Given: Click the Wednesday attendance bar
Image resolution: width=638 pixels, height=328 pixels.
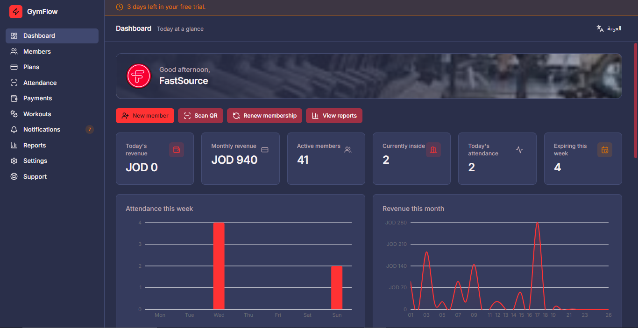Looking at the screenshot, I should click(x=219, y=266).
